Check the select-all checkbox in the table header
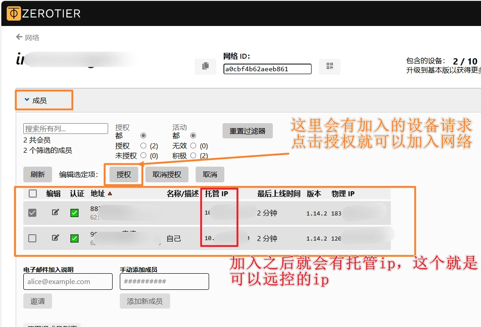The width and height of the screenshot is (481, 327). [33, 194]
